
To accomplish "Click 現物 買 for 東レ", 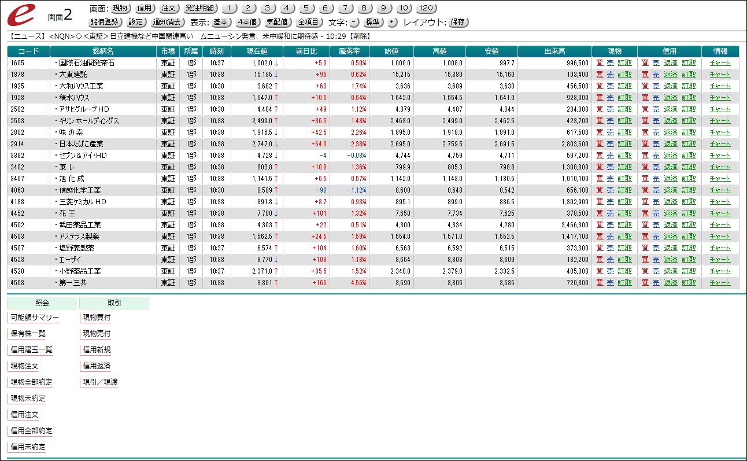I will pos(600,167).
